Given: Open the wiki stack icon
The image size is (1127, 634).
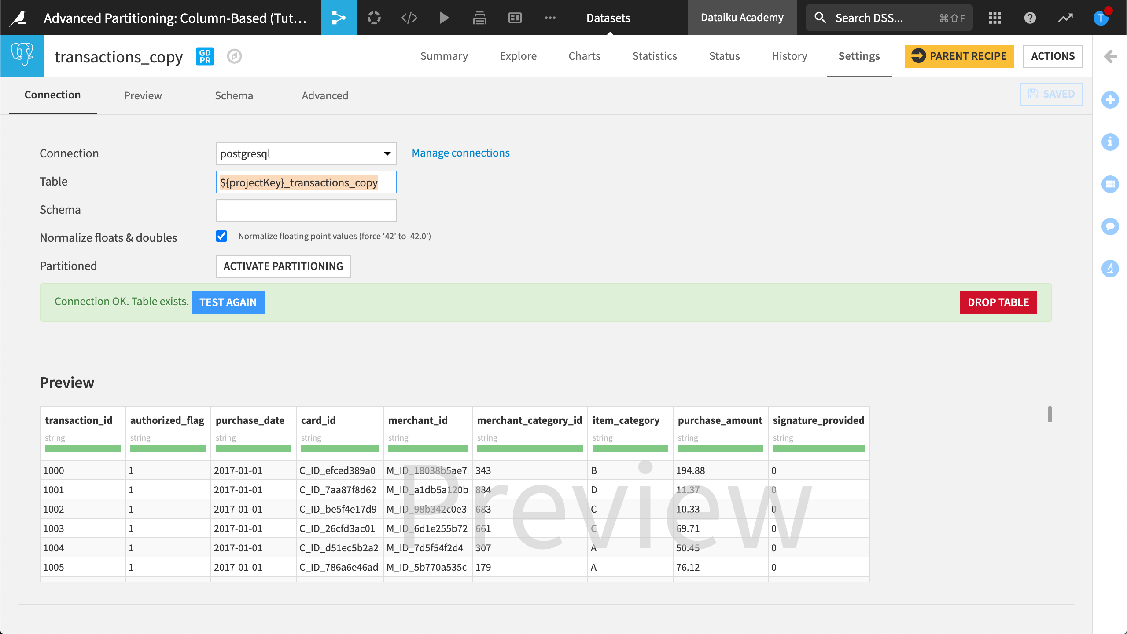Looking at the screenshot, I should click(x=480, y=18).
